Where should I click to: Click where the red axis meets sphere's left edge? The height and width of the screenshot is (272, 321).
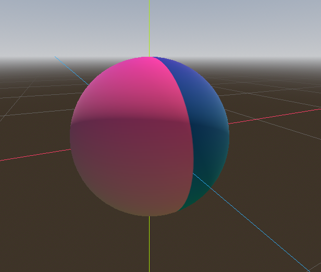pos(71,149)
